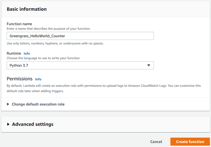The image size is (211, 147).
Task: Click the Greengrass_HelloWorld_Counter text in field
Action: 37,36
